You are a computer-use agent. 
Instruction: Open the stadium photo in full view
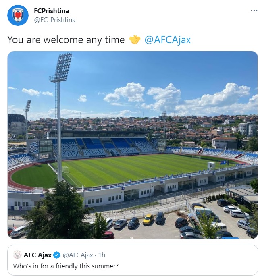point(133,145)
